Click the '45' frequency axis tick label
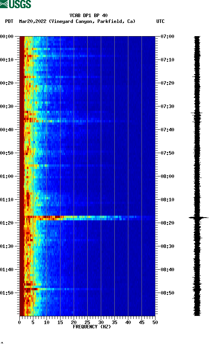 click(x=142, y=323)
